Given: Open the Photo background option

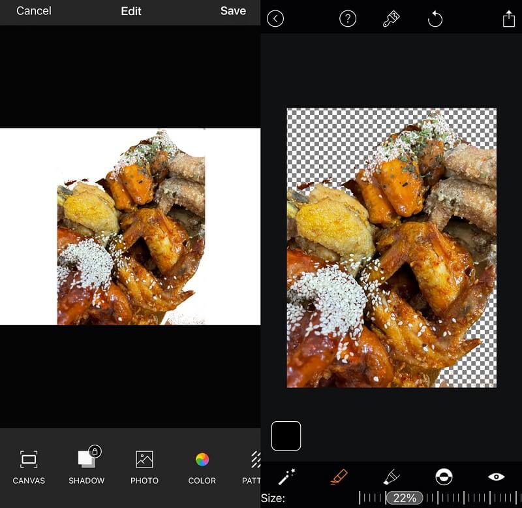Looking at the screenshot, I should [144, 467].
